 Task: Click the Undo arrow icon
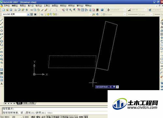tap(51, 10)
